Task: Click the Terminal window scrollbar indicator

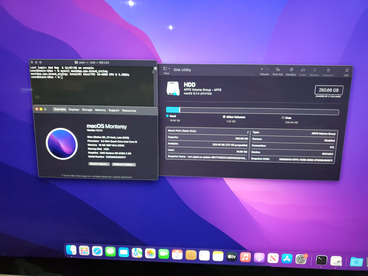Action: [x=155, y=68]
